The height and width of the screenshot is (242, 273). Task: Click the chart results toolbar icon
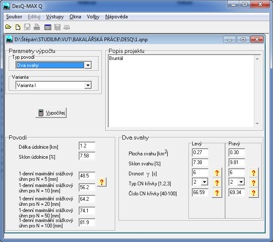click(57, 27)
